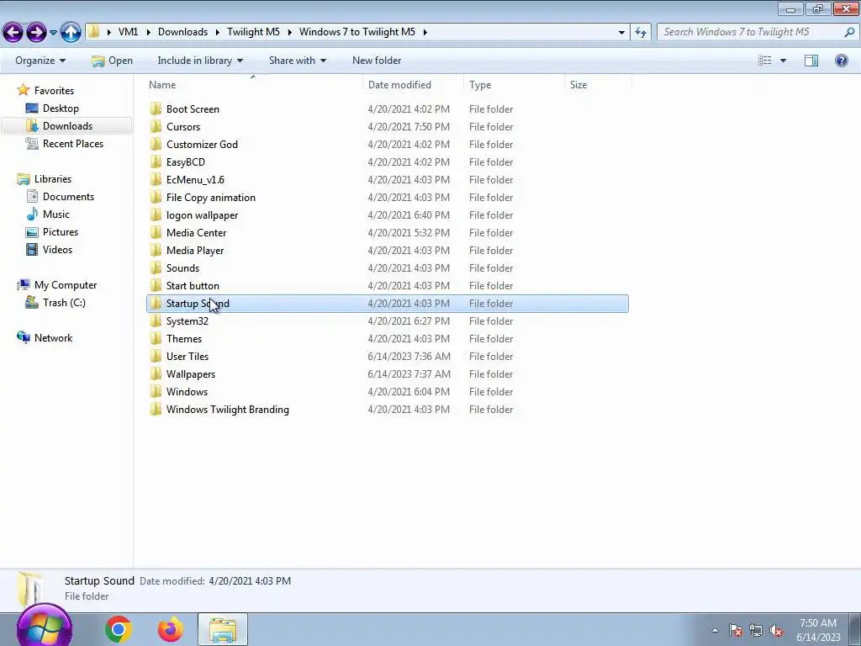Select the Wallpapers folder name
The width and height of the screenshot is (861, 646).
(x=191, y=374)
